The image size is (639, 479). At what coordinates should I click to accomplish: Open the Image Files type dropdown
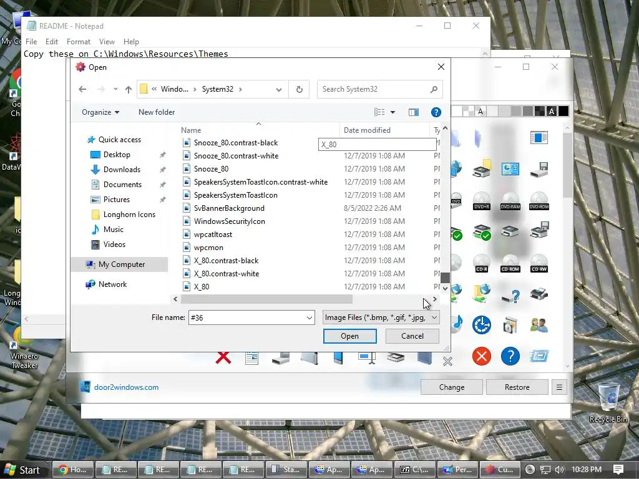(381, 317)
